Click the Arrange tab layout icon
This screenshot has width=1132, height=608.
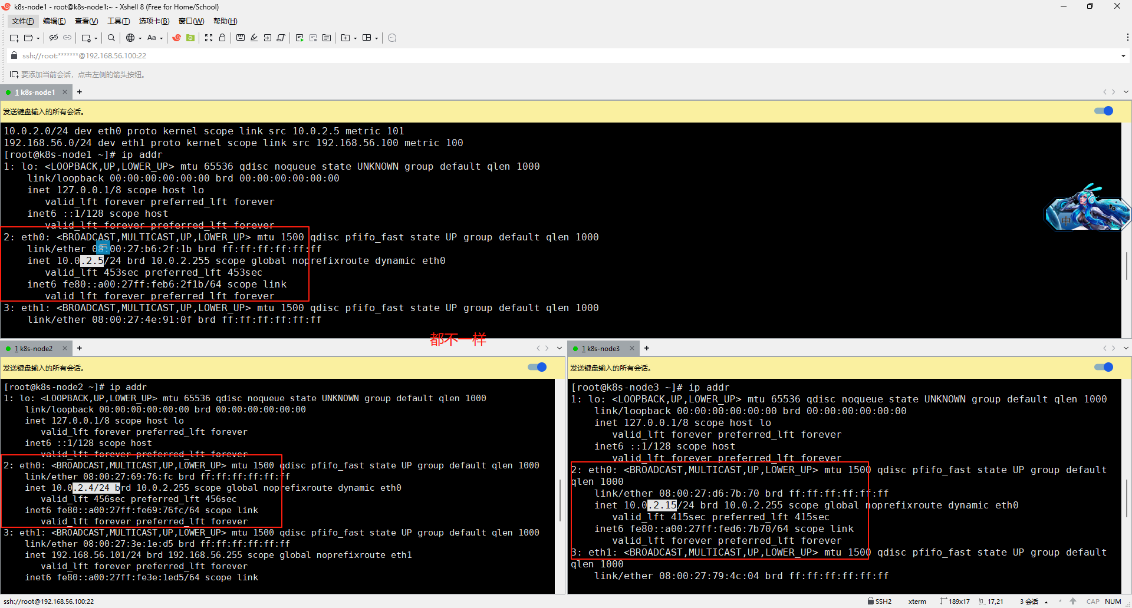click(x=367, y=38)
